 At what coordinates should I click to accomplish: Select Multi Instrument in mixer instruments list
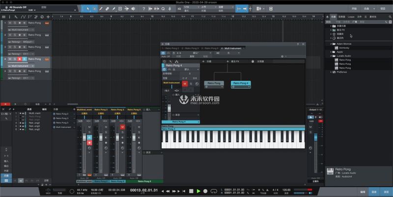[63, 127]
